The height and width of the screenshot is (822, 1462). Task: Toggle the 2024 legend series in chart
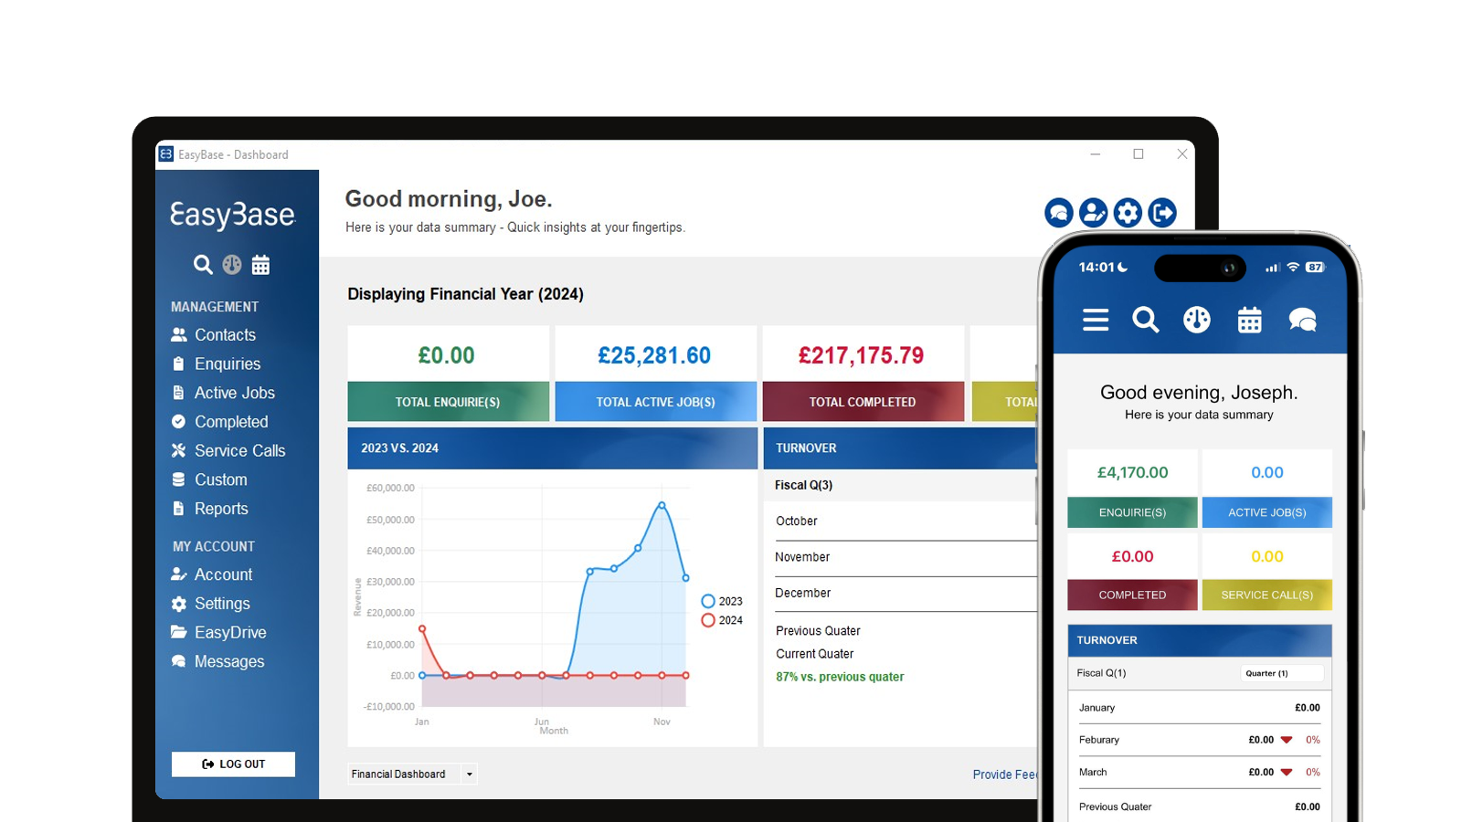(722, 620)
